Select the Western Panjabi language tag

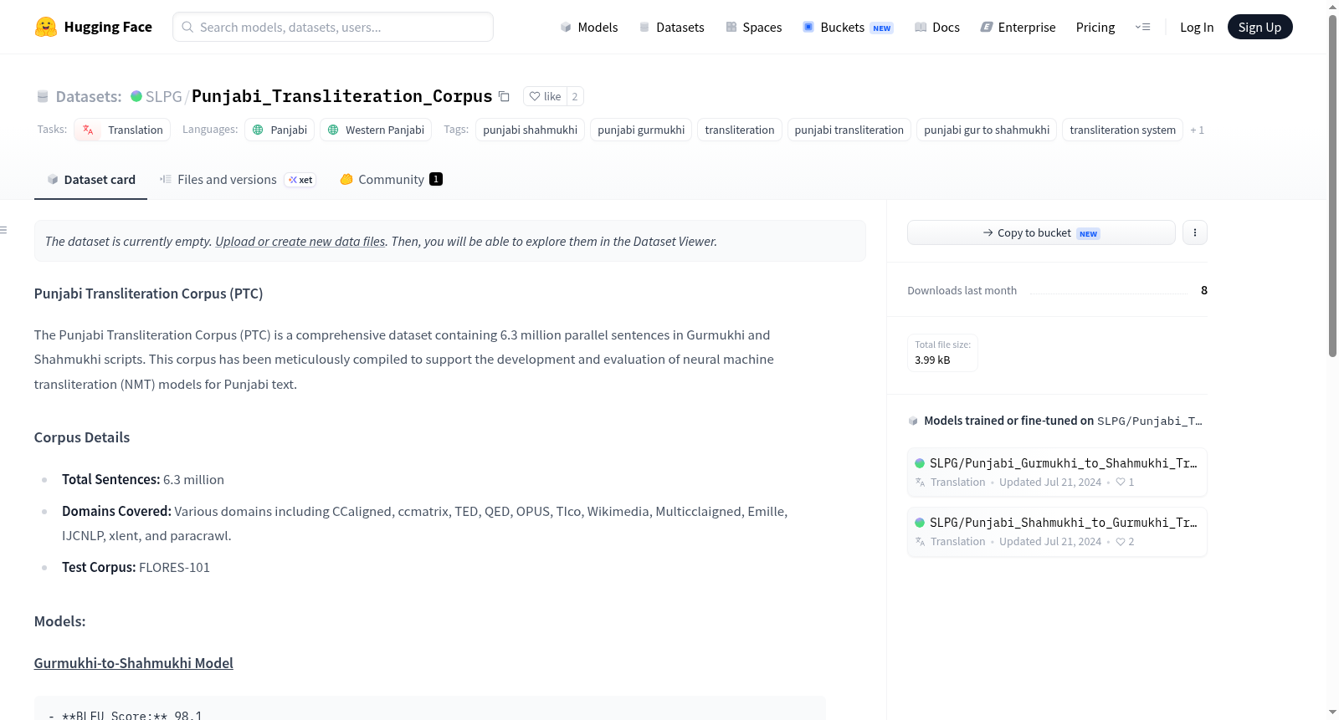(x=376, y=130)
